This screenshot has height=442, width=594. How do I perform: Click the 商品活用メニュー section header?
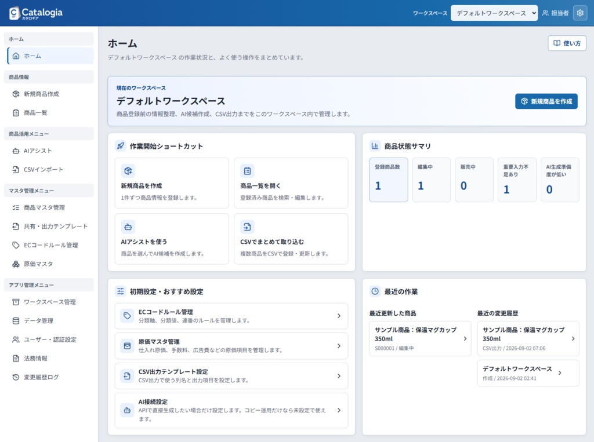point(49,134)
